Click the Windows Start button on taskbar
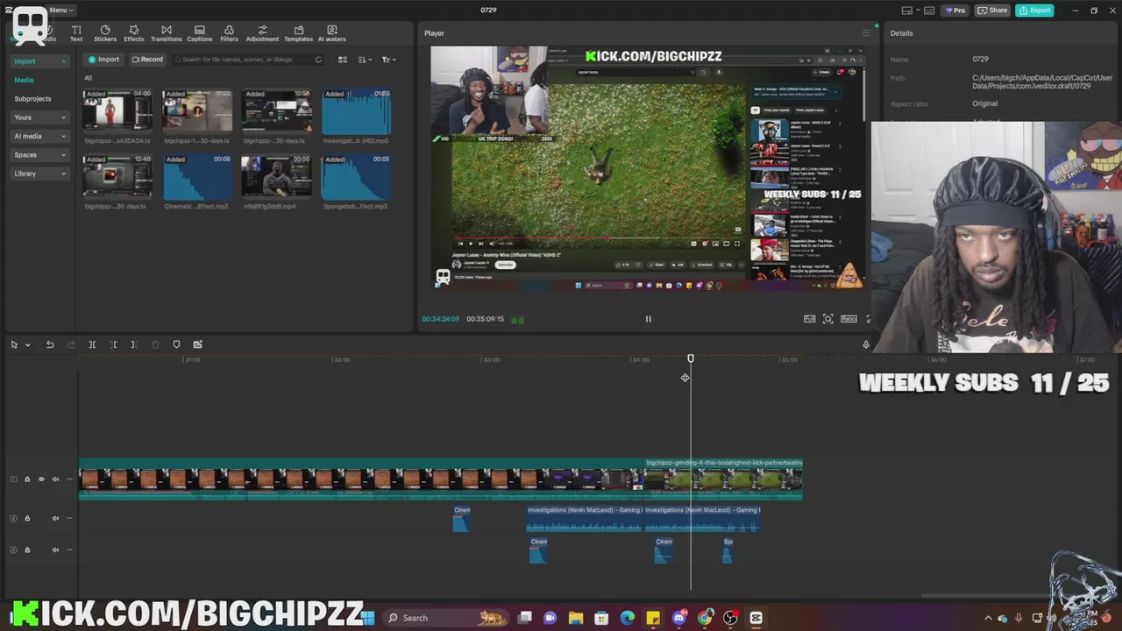This screenshot has width=1122, height=631. (x=369, y=618)
